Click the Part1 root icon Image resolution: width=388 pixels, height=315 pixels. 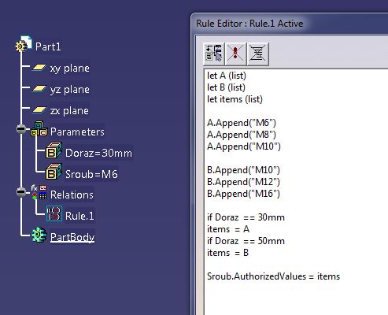[x=24, y=43]
